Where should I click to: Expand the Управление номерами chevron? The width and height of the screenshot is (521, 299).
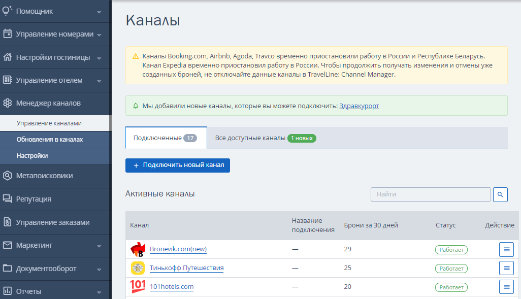coord(99,35)
